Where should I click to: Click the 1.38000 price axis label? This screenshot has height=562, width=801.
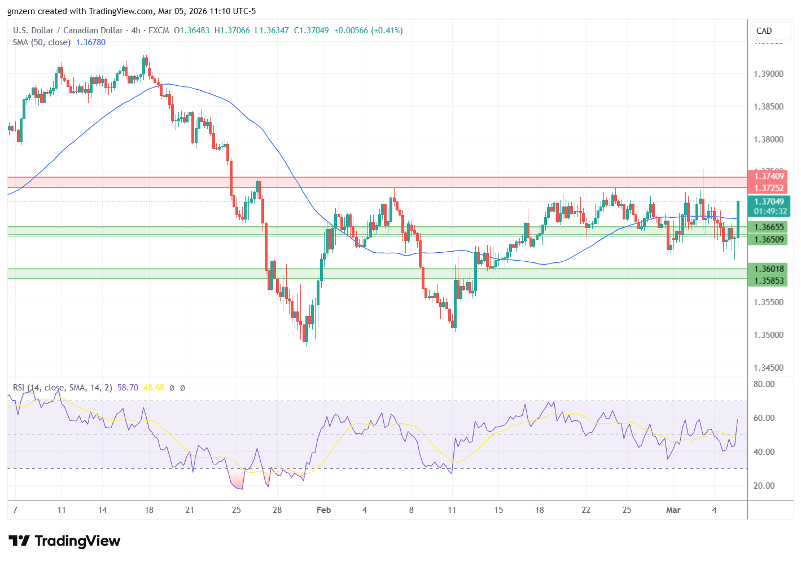[769, 139]
